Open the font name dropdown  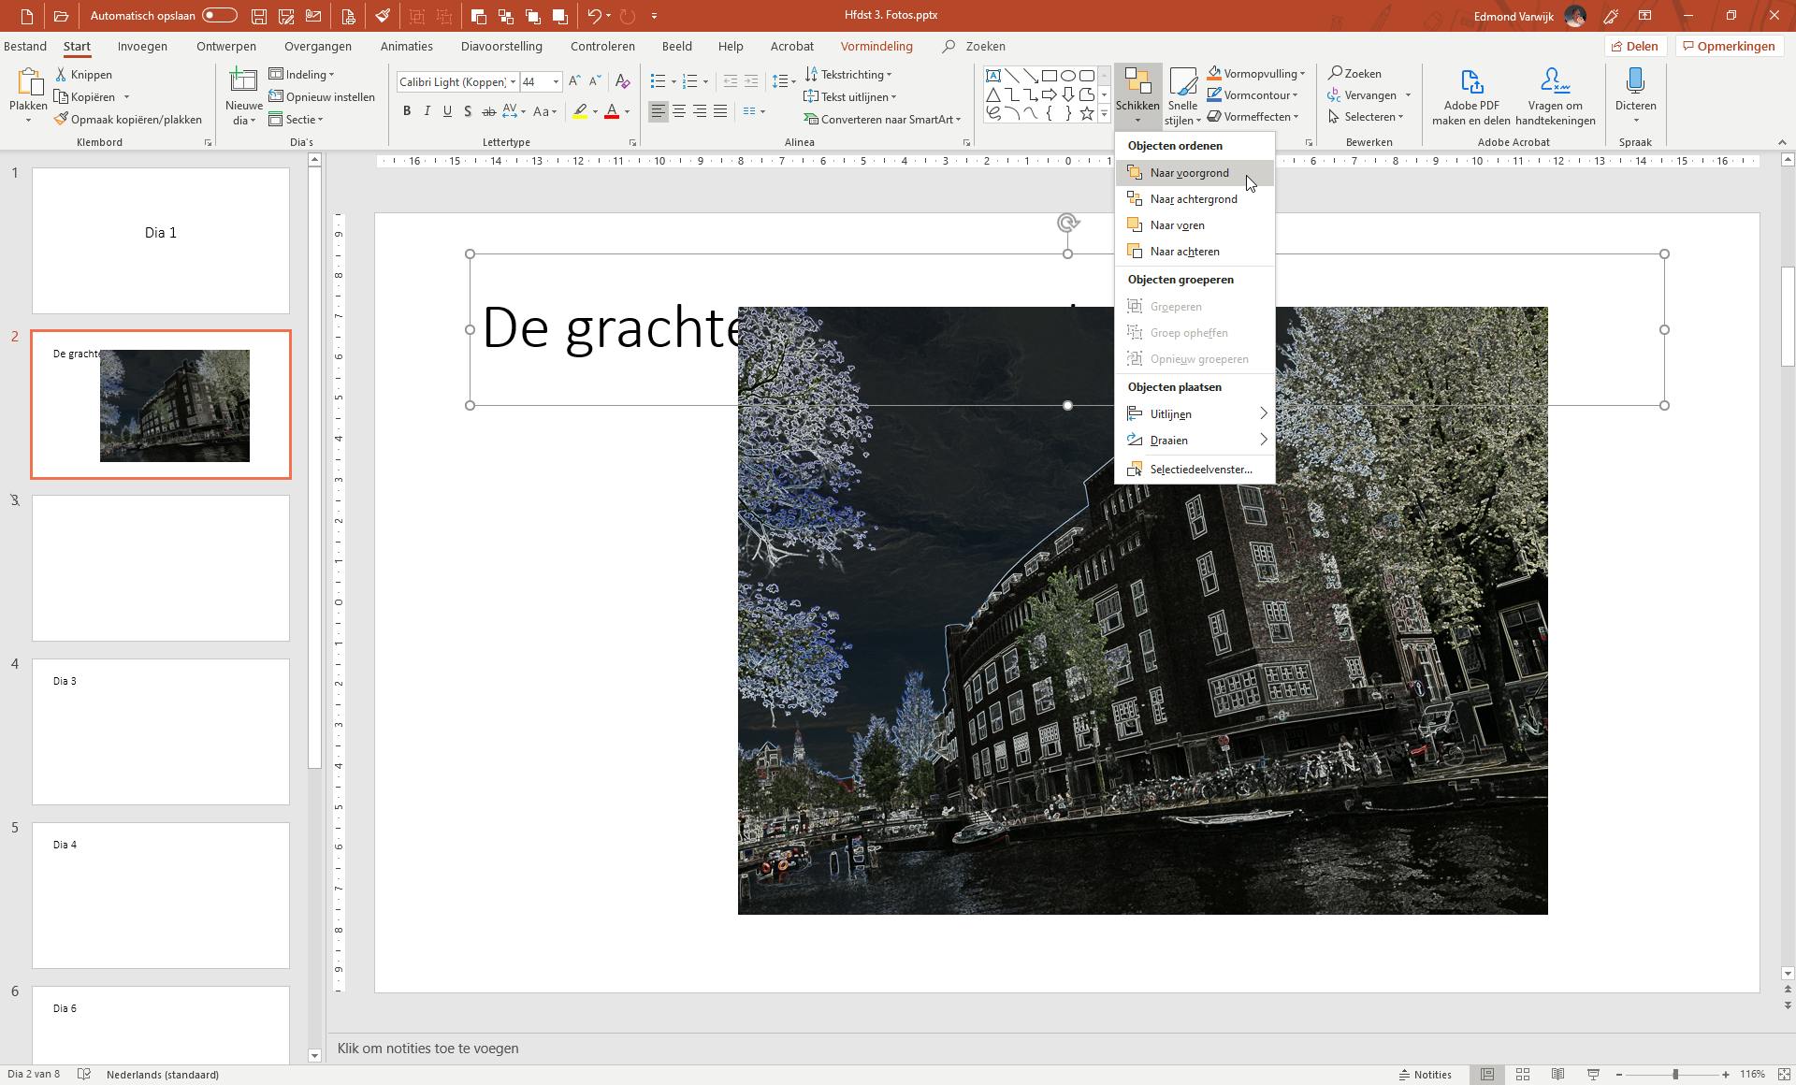point(513,82)
